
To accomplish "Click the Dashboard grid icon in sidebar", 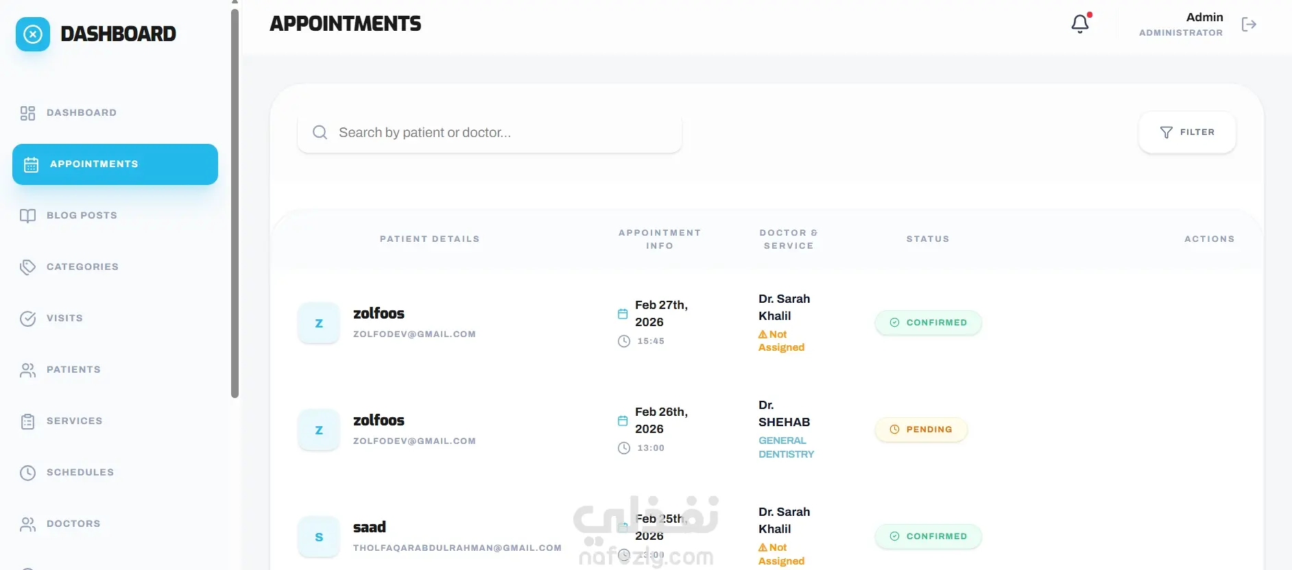I will pos(27,113).
